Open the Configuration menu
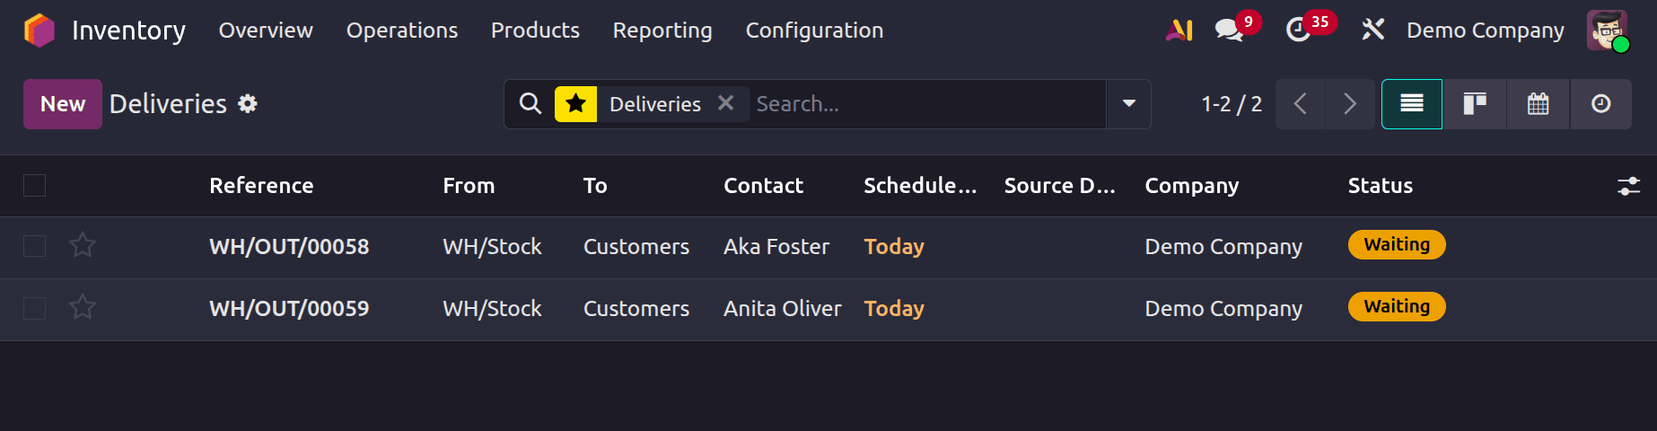1657x431 pixels. pos(814,31)
